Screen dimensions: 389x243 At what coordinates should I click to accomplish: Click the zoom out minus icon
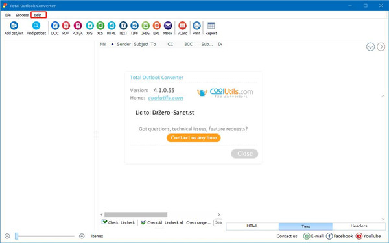pos(7,236)
